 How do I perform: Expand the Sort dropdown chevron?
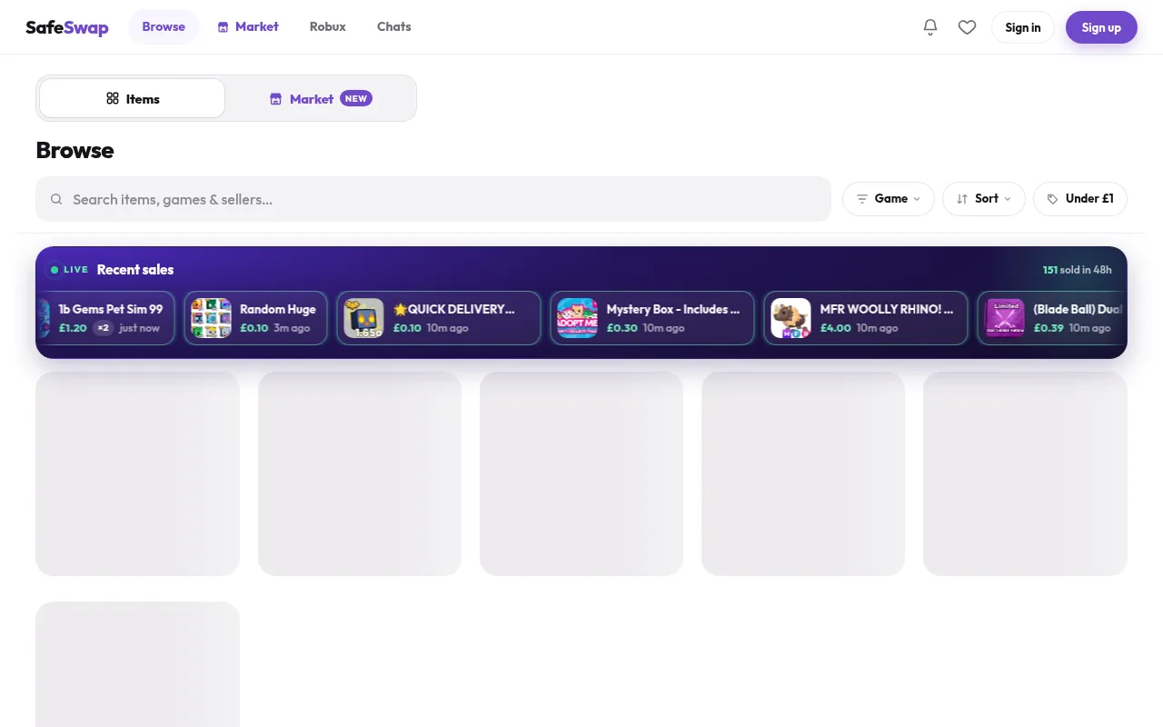coord(1008,199)
